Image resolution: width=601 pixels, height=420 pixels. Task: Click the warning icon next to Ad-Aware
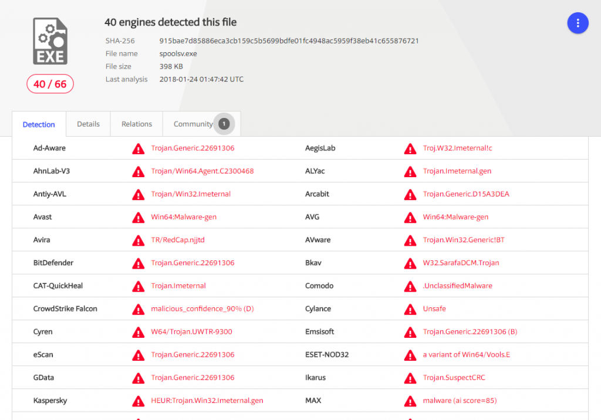tap(138, 148)
